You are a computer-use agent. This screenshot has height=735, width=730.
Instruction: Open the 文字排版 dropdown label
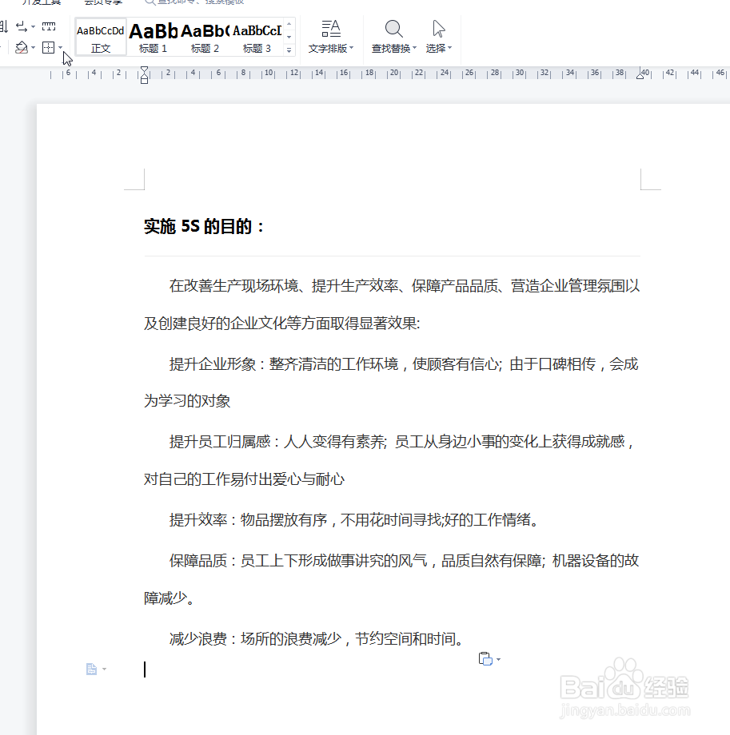331,48
